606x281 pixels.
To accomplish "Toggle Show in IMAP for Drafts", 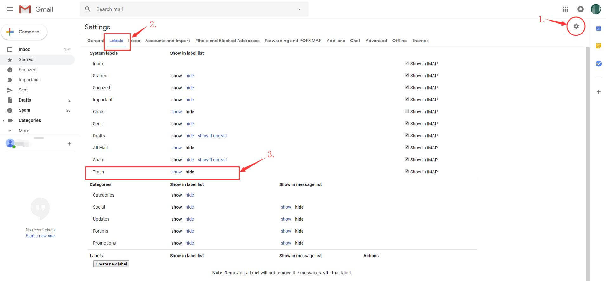I will click(407, 135).
